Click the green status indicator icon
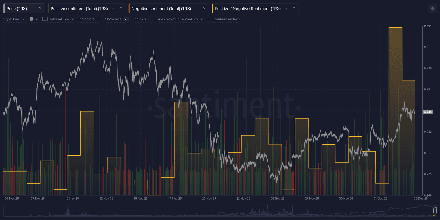This screenshot has height=220, width=440. click(x=432, y=9)
